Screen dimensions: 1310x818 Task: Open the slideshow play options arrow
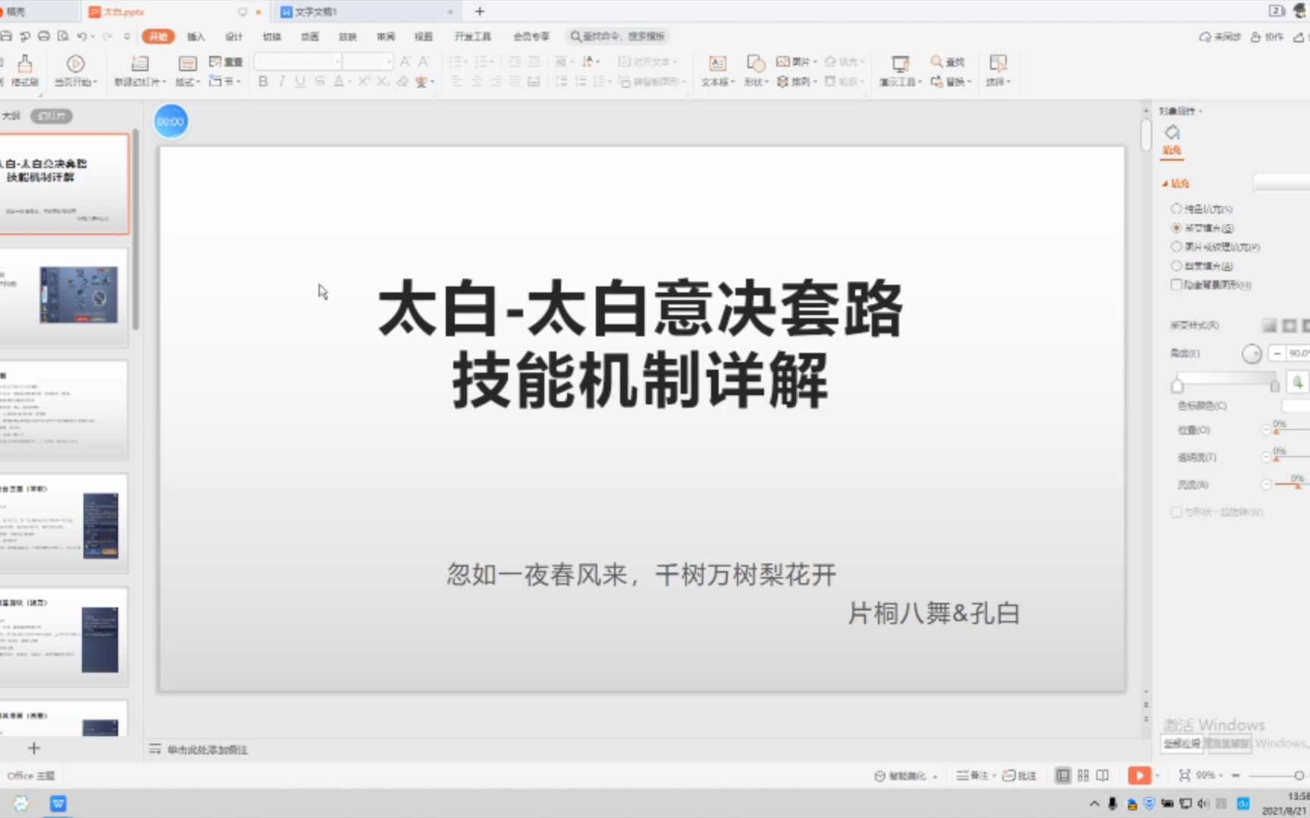[1157, 776]
